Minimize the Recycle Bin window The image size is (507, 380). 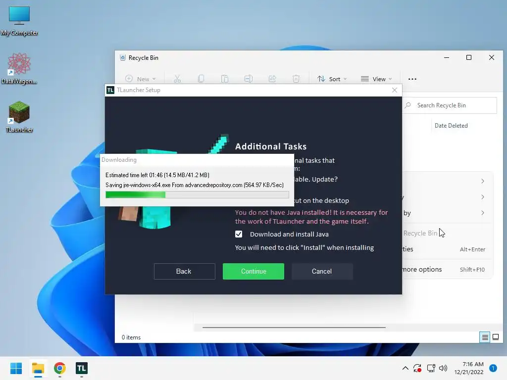pos(447,58)
